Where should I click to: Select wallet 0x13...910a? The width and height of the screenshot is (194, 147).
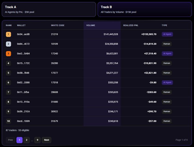pyautogui.click(x=23, y=102)
